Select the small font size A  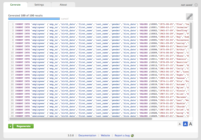(x=180, y=124)
